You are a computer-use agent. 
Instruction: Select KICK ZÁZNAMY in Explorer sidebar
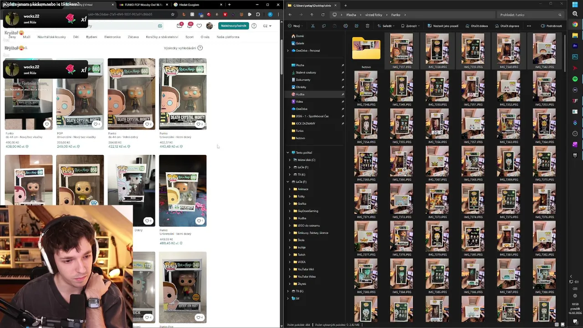pyautogui.click(x=305, y=123)
